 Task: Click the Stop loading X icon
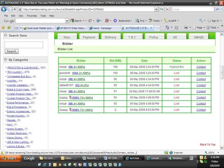[167, 9]
